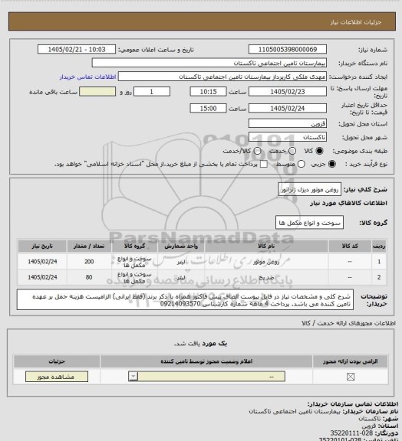Screen dimensions: 402x441
Task: Open the license status dropdown arrow
Action: click(x=133, y=377)
